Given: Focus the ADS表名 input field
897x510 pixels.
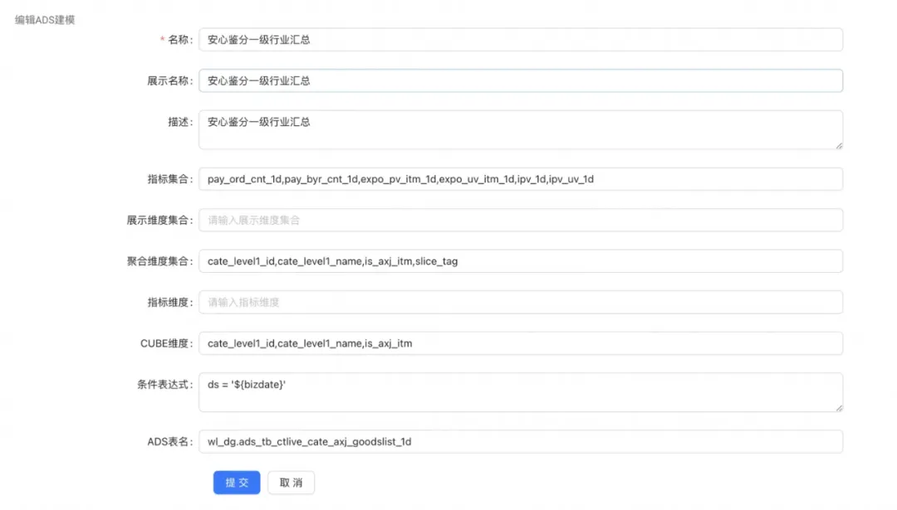Looking at the screenshot, I should pos(520,441).
